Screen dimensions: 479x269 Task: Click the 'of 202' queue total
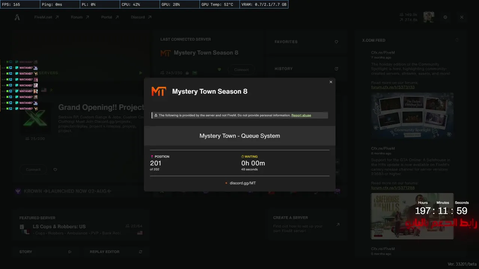pos(155,170)
